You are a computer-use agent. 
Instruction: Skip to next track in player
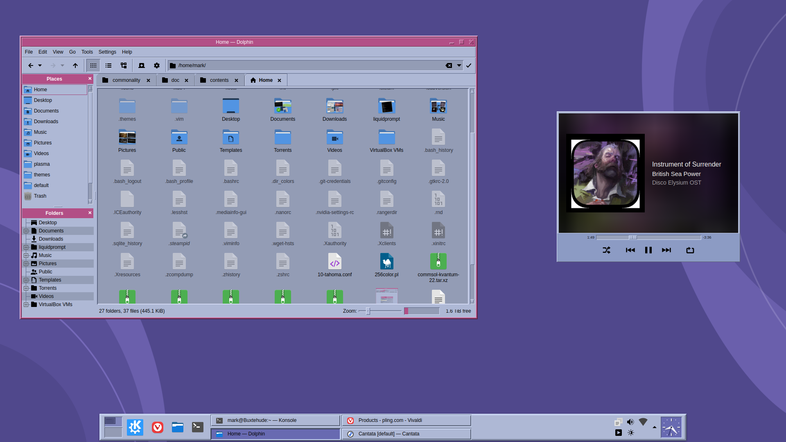666,250
